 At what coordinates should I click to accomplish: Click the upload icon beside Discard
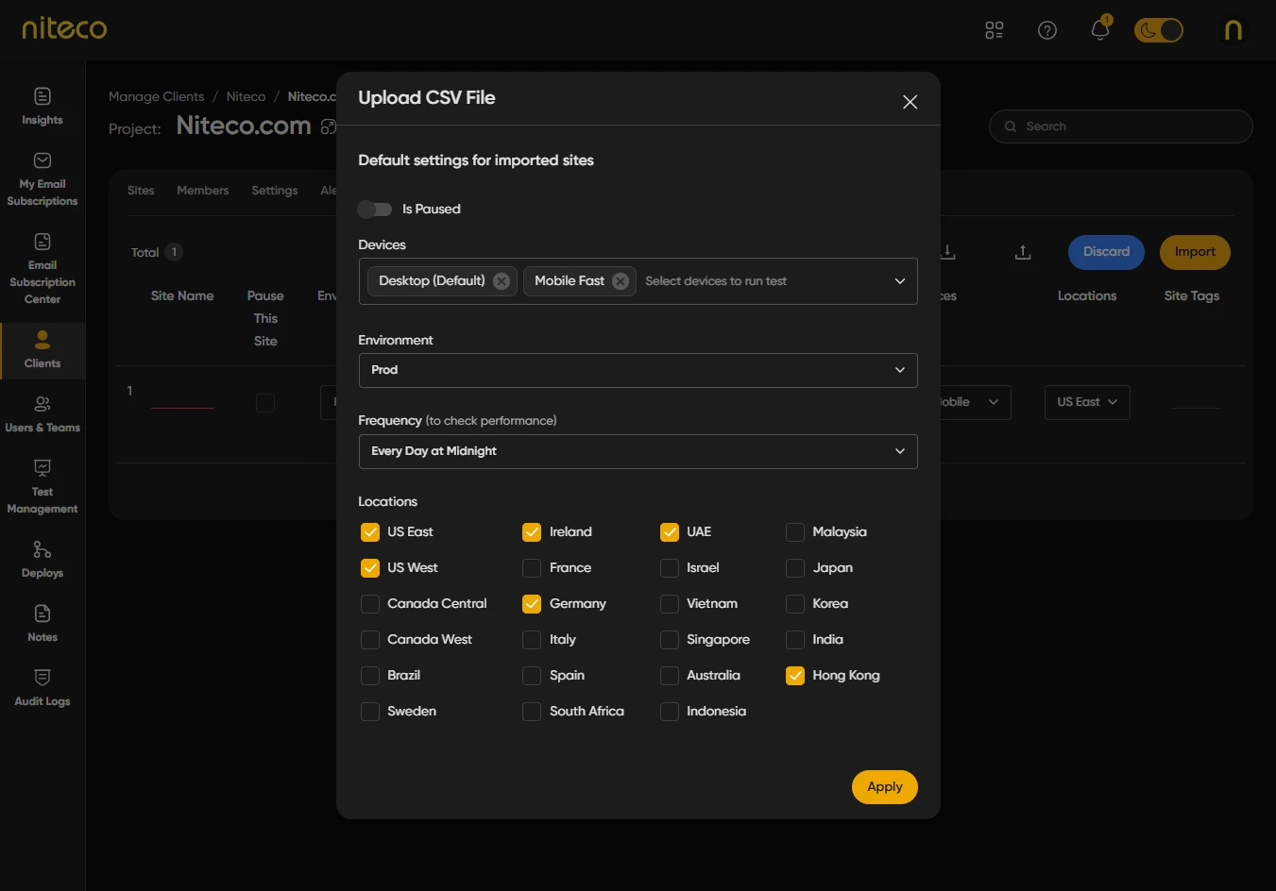click(1023, 252)
